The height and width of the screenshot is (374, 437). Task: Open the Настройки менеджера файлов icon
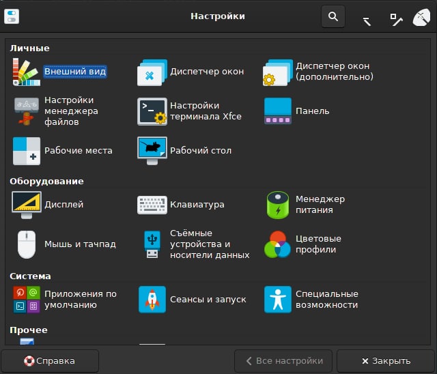pyautogui.click(x=27, y=111)
